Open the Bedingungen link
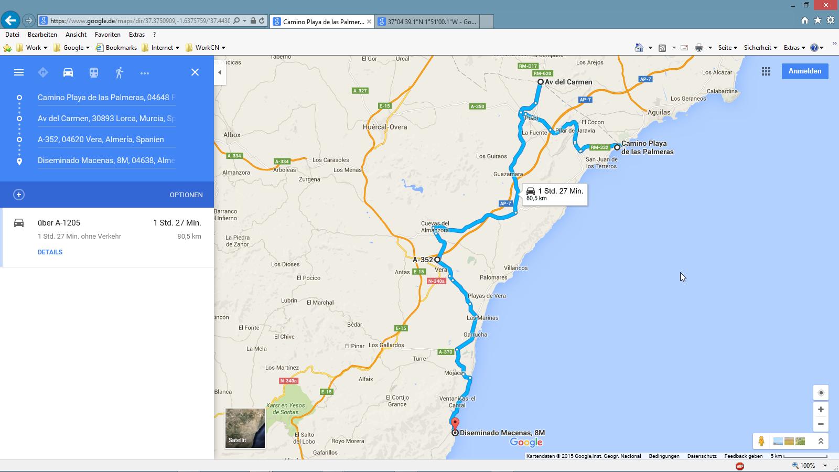This screenshot has height=472, width=839. coord(664,456)
